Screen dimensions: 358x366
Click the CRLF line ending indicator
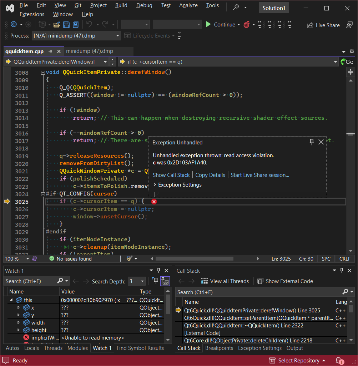click(x=345, y=259)
